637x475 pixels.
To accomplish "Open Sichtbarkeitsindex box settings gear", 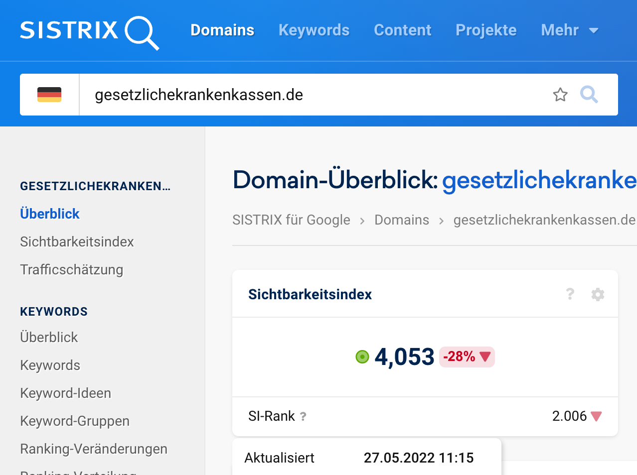I will 598,294.
